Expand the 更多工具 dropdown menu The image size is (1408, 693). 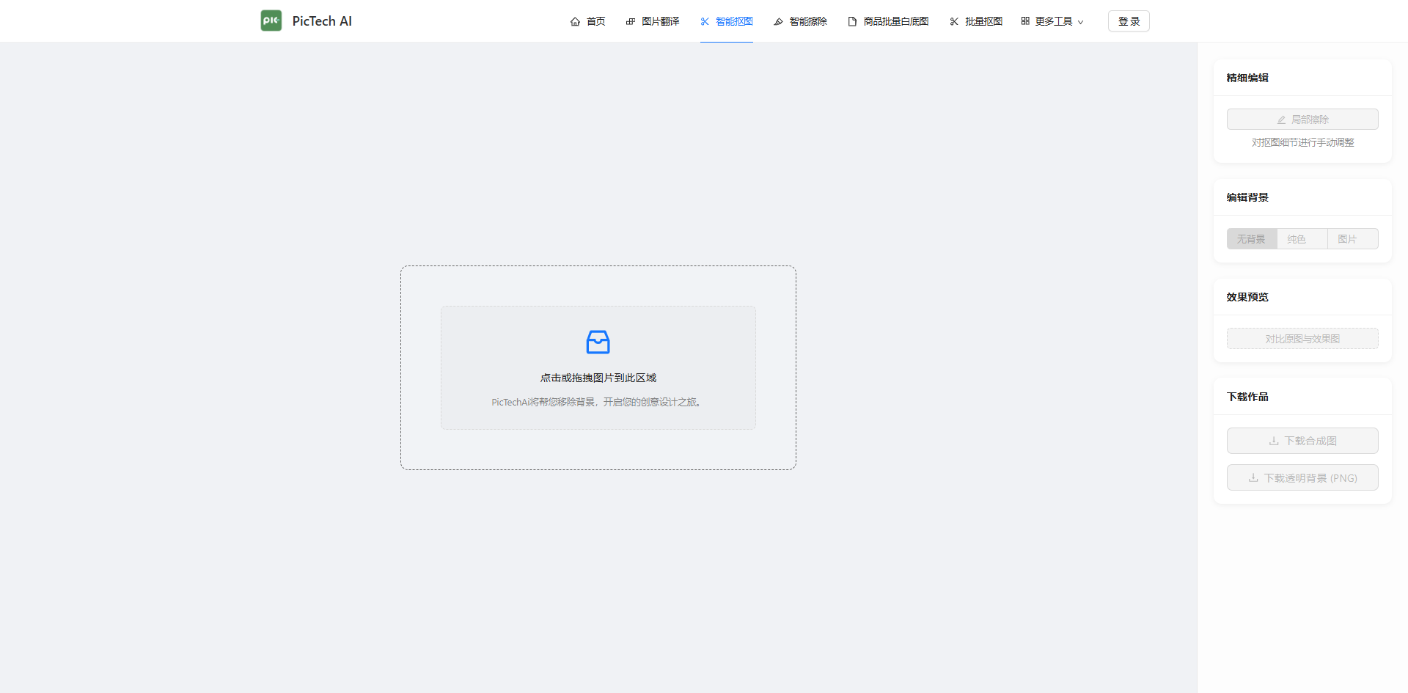(x=1053, y=21)
